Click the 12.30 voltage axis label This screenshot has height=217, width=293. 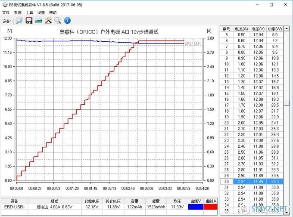(x=7, y=38)
